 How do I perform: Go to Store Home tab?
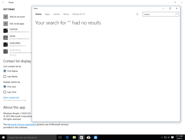[x=38, y=14]
